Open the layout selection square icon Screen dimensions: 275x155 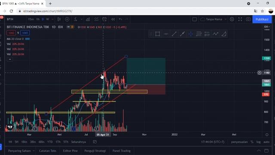195,19
